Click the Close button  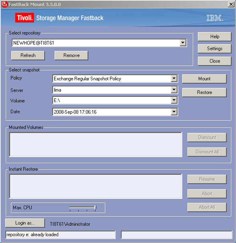coord(215,61)
